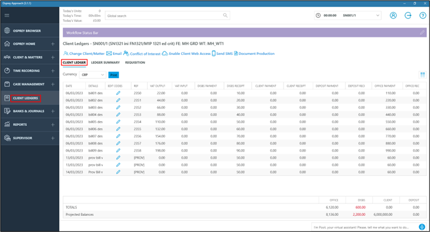Click the Change Client/Matter link
This screenshot has height=232, width=430.
click(84, 54)
